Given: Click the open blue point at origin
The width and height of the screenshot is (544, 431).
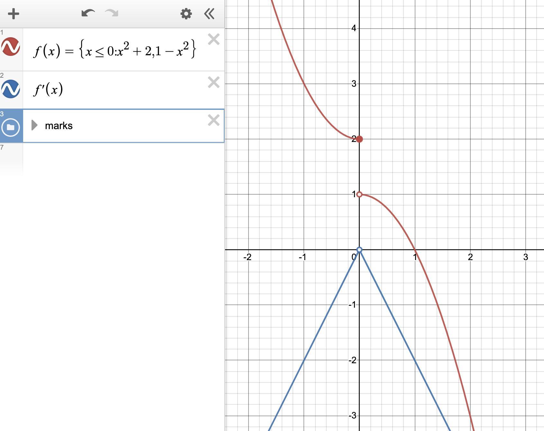Looking at the screenshot, I should point(359,250).
